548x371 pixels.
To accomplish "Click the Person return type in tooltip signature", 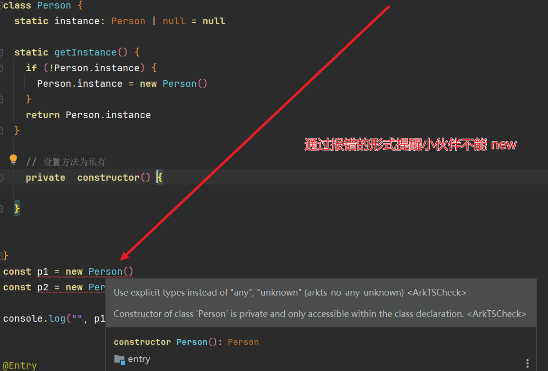I will pyautogui.click(x=243, y=342).
